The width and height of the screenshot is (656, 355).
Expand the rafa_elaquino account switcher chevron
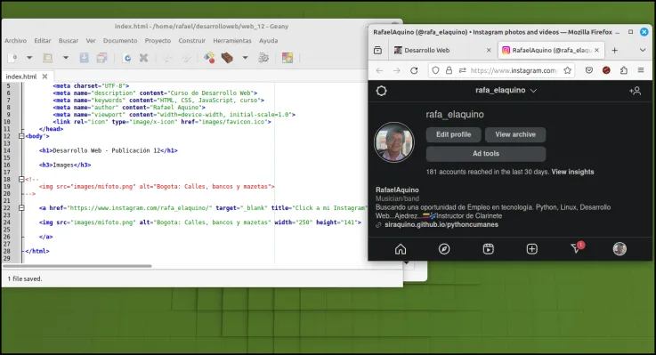(533, 91)
